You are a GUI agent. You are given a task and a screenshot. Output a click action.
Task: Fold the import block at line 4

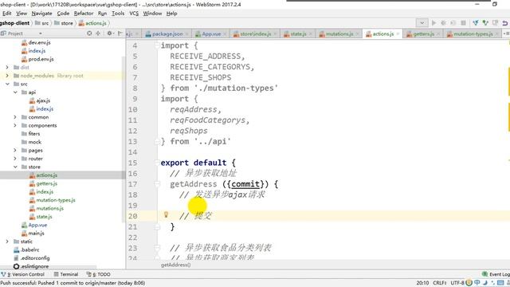pyautogui.click(x=157, y=45)
